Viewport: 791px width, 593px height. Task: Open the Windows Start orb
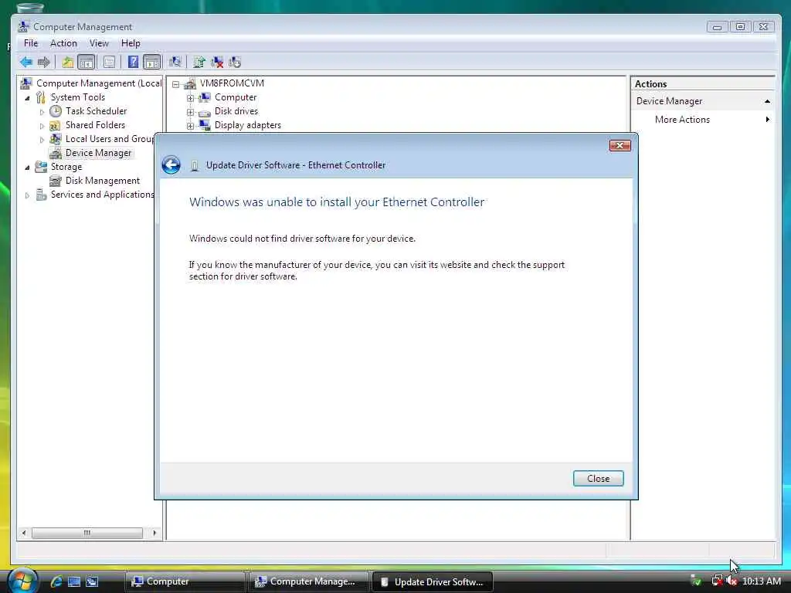click(x=22, y=581)
